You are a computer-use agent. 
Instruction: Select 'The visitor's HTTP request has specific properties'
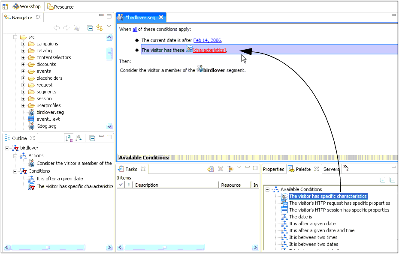340,203
